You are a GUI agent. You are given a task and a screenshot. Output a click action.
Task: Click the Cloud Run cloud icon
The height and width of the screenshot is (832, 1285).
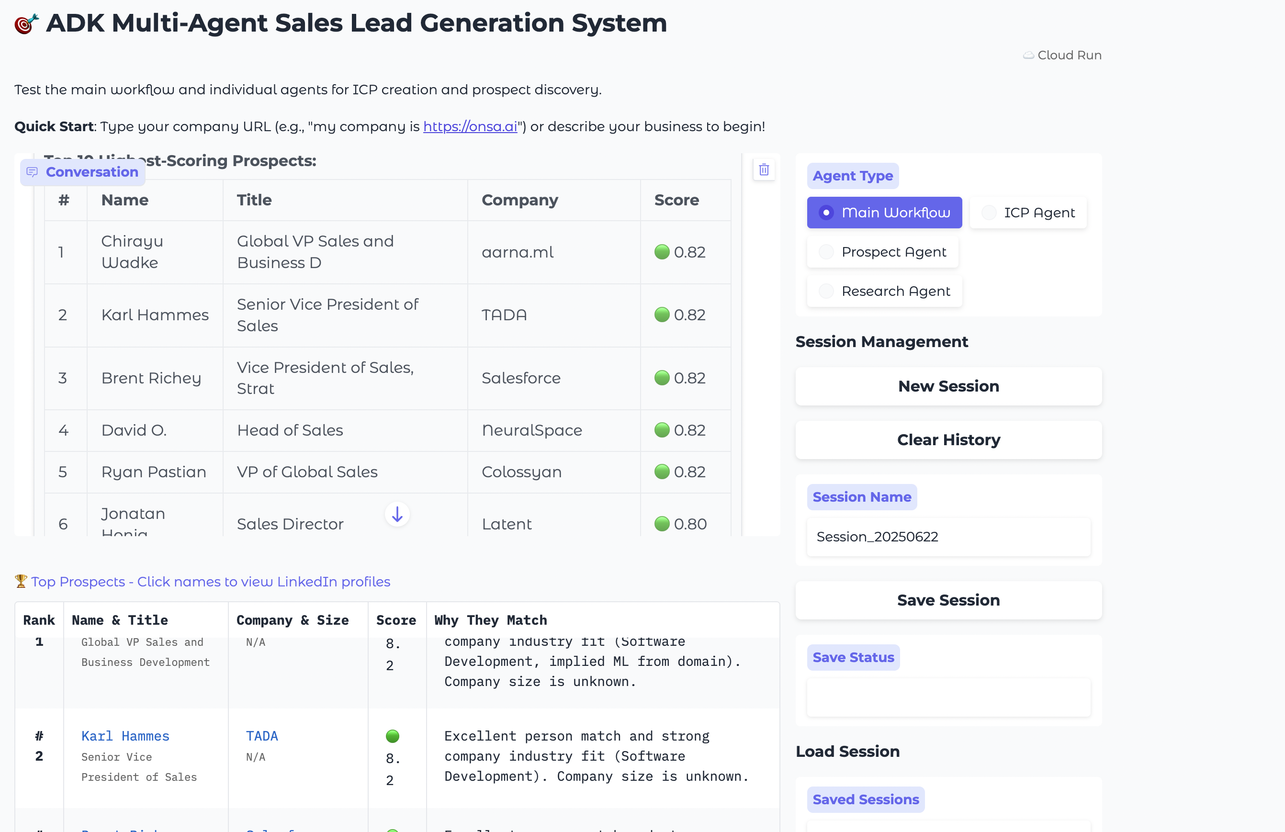click(x=1028, y=55)
